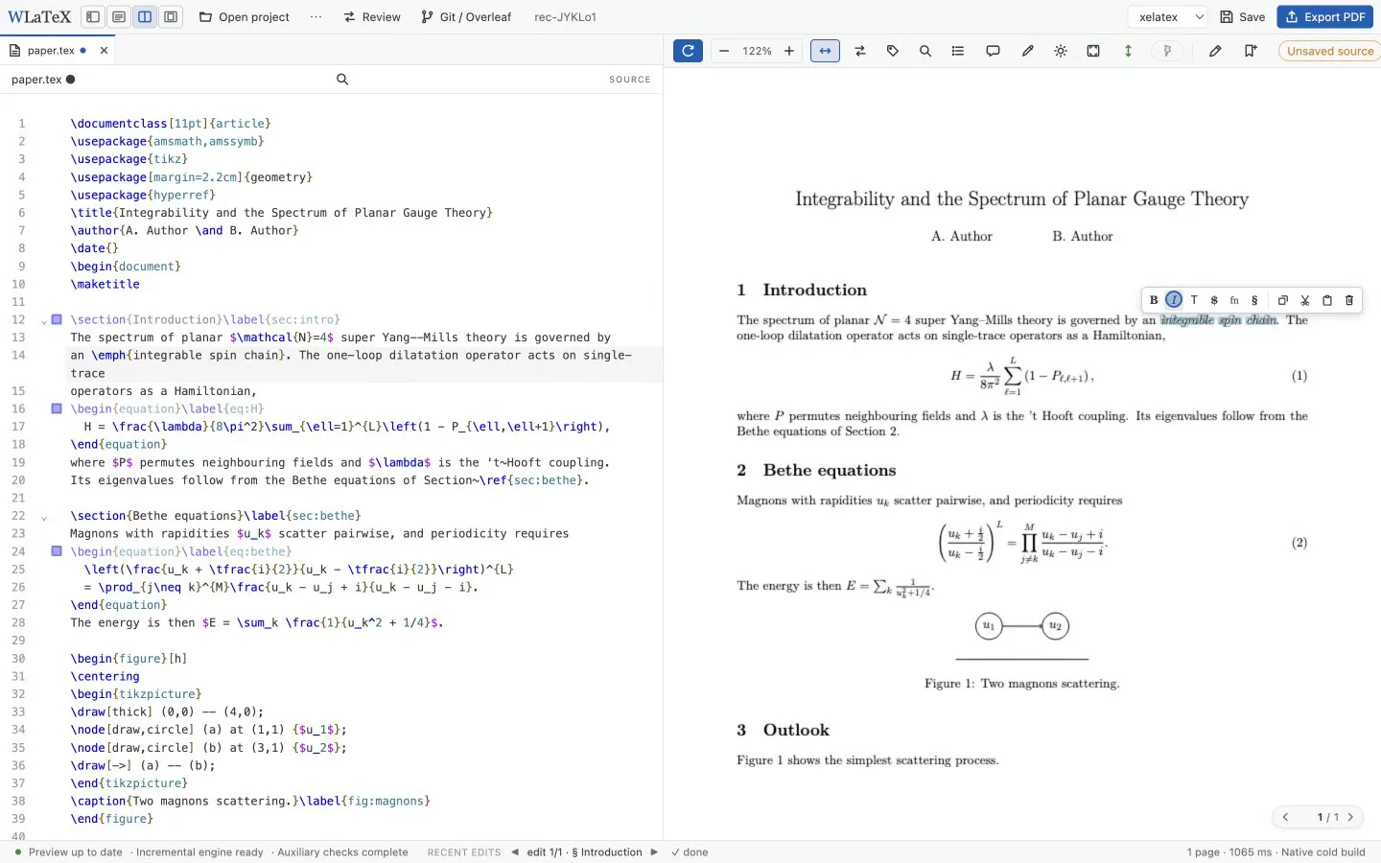Screen dimensions: 1381x863
Task: Click the Export PDF button
Action: coord(1325,16)
